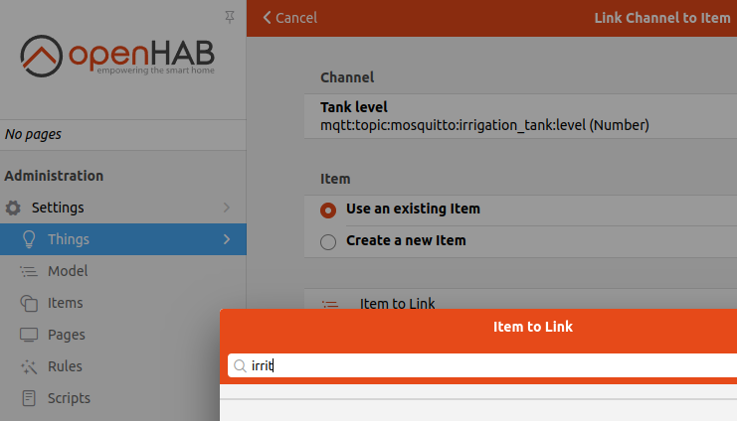Select the Use an existing Item radio
737x421 pixels.
(328, 210)
